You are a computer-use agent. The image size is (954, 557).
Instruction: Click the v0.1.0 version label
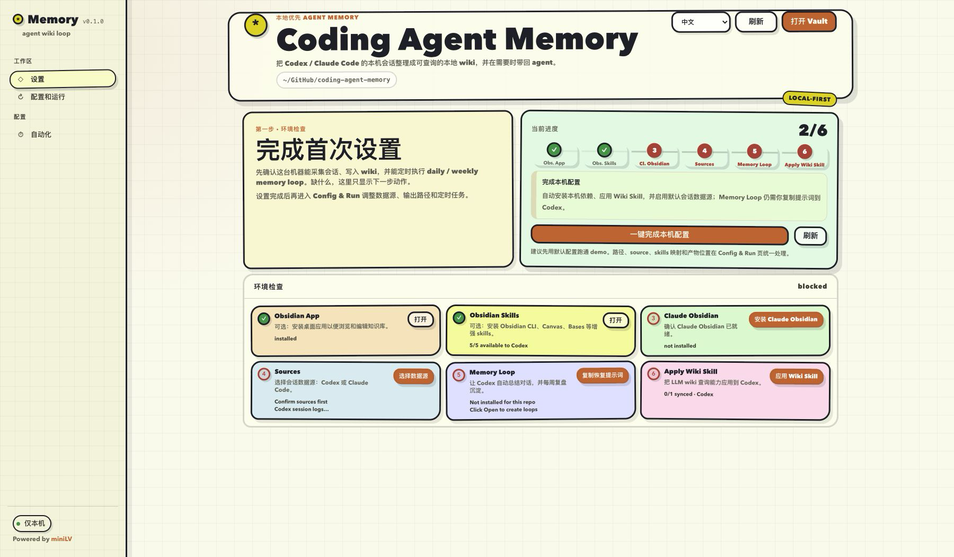[93, 22]
